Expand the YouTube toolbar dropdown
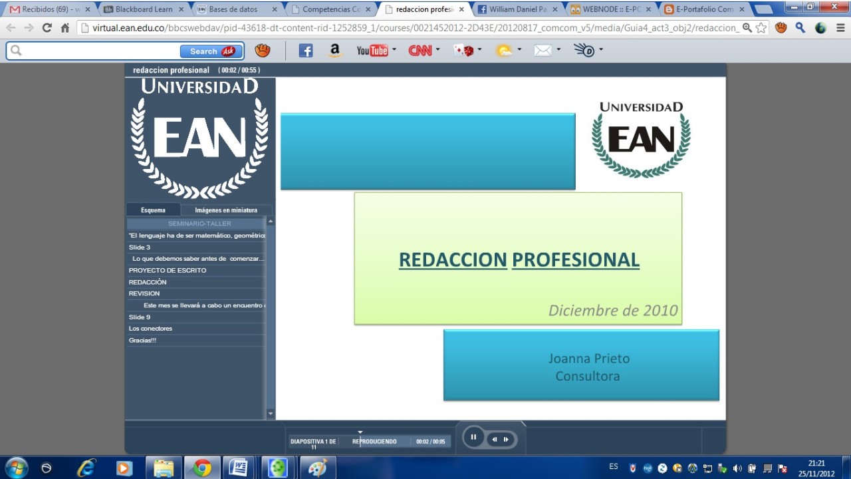This screenshot has height=479, width=851. tap(394, 50)
